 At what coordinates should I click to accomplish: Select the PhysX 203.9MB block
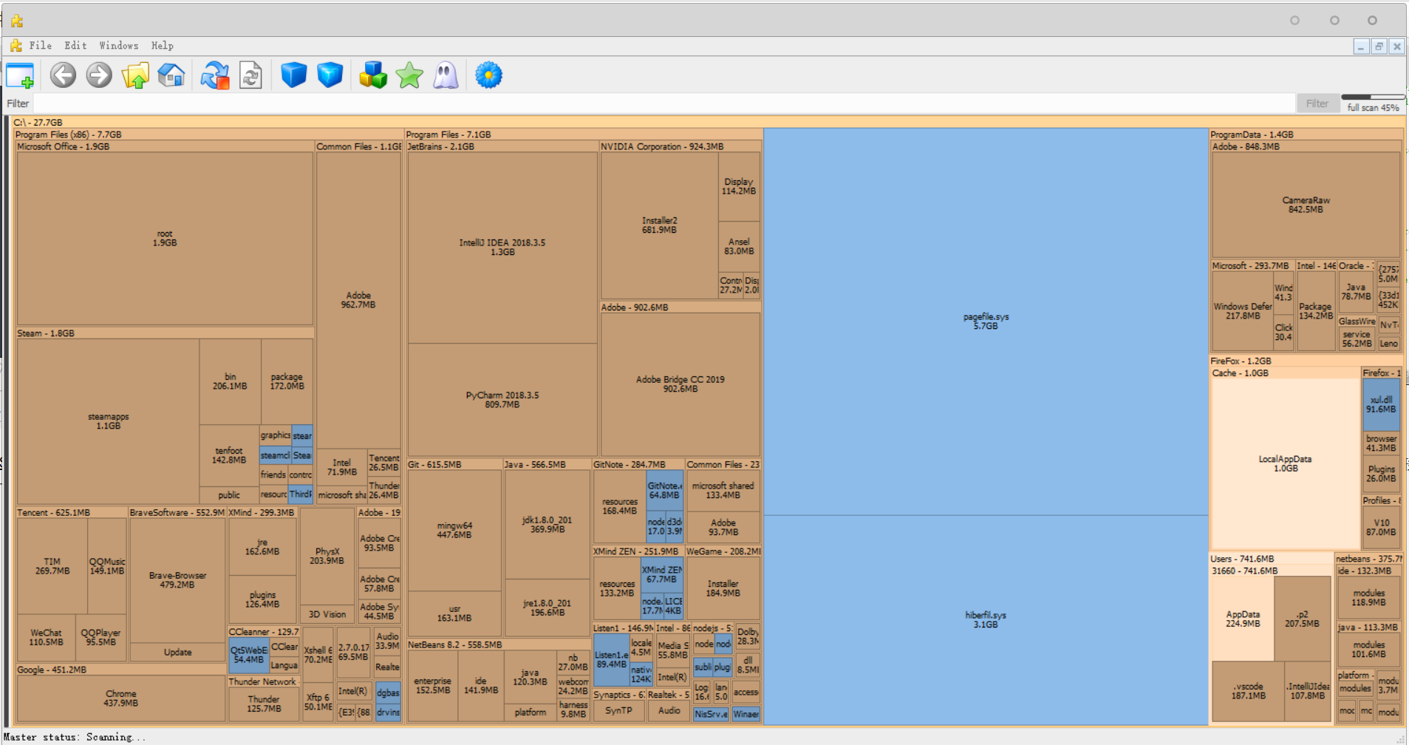click(x=327, y=556)
